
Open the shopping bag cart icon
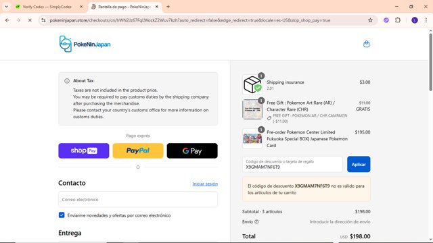[x=366, y=44]
